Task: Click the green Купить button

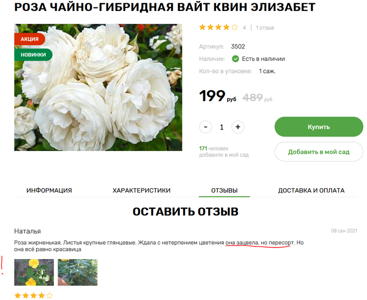Action: [319, 127]
